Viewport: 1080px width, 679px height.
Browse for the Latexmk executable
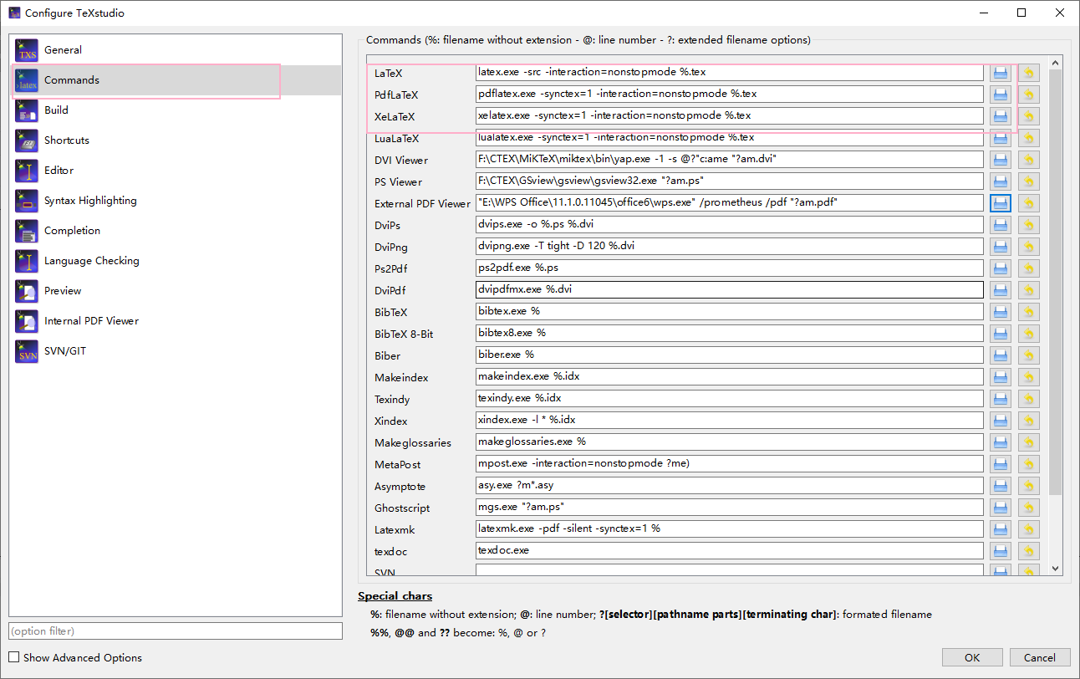1001,529
